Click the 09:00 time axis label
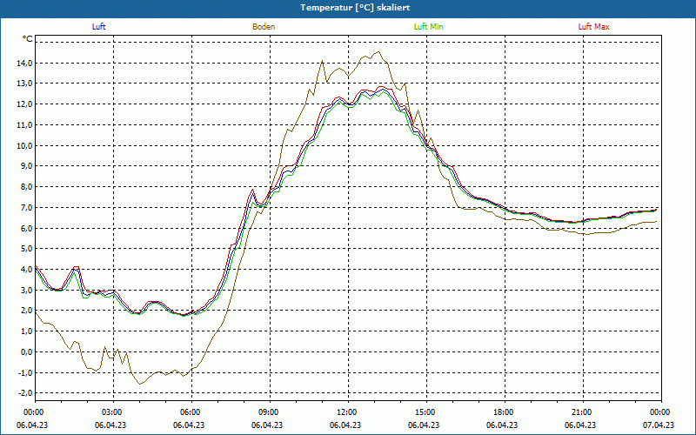This screenshot has width=696, height=435. point(267,412)
